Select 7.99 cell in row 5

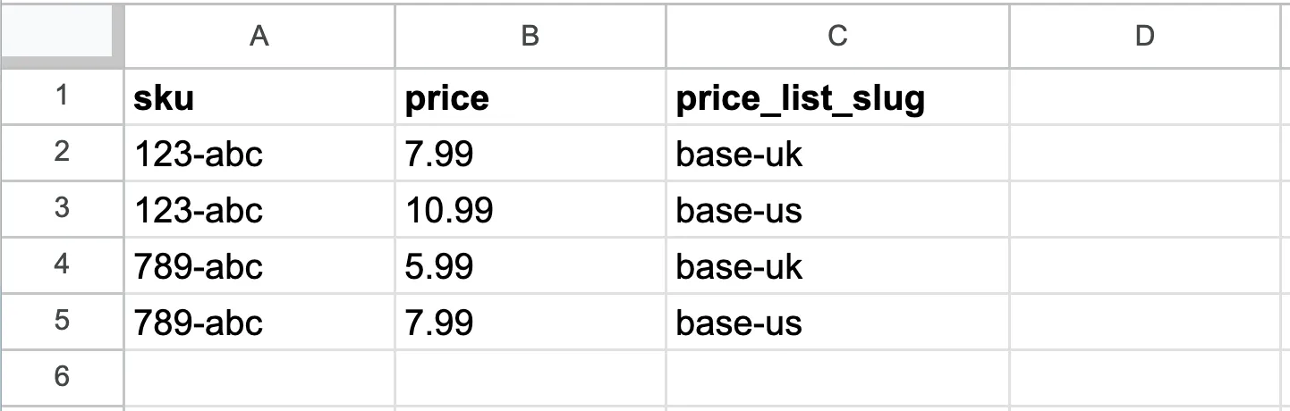point(530,322)
